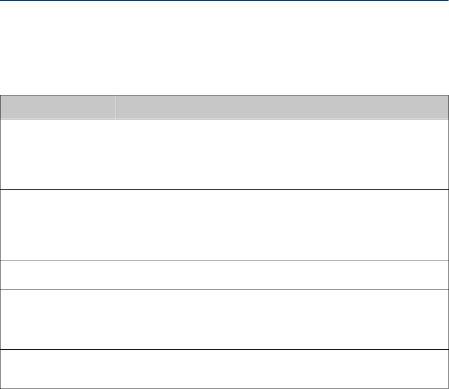Screen dimensions: 449x389
Task: Click the border between fourth and fifth rows
Action: click(x=224, y=349)
